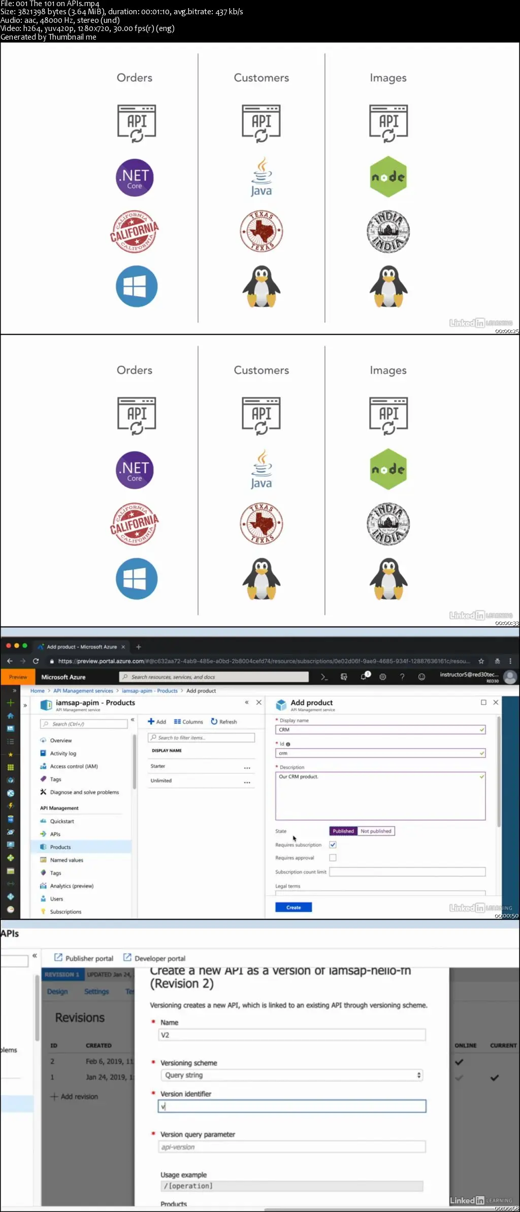Screen dimensions: 520x1212
Task: Check the Requires subscription checkbox
Action: (333, 845)
